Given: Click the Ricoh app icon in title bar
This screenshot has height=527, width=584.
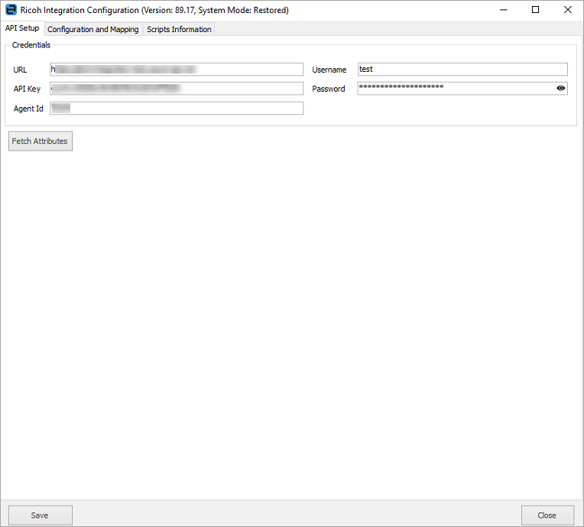Looking at the screenshot, I should tap(11, 10).
